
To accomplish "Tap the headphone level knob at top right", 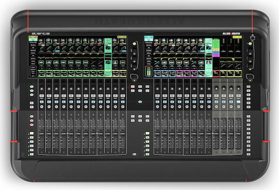I will pyautogui.click(x=252, y=38).
